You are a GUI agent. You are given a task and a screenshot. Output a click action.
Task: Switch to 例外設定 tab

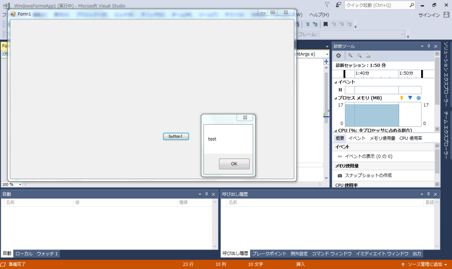(x=299, y=254)
